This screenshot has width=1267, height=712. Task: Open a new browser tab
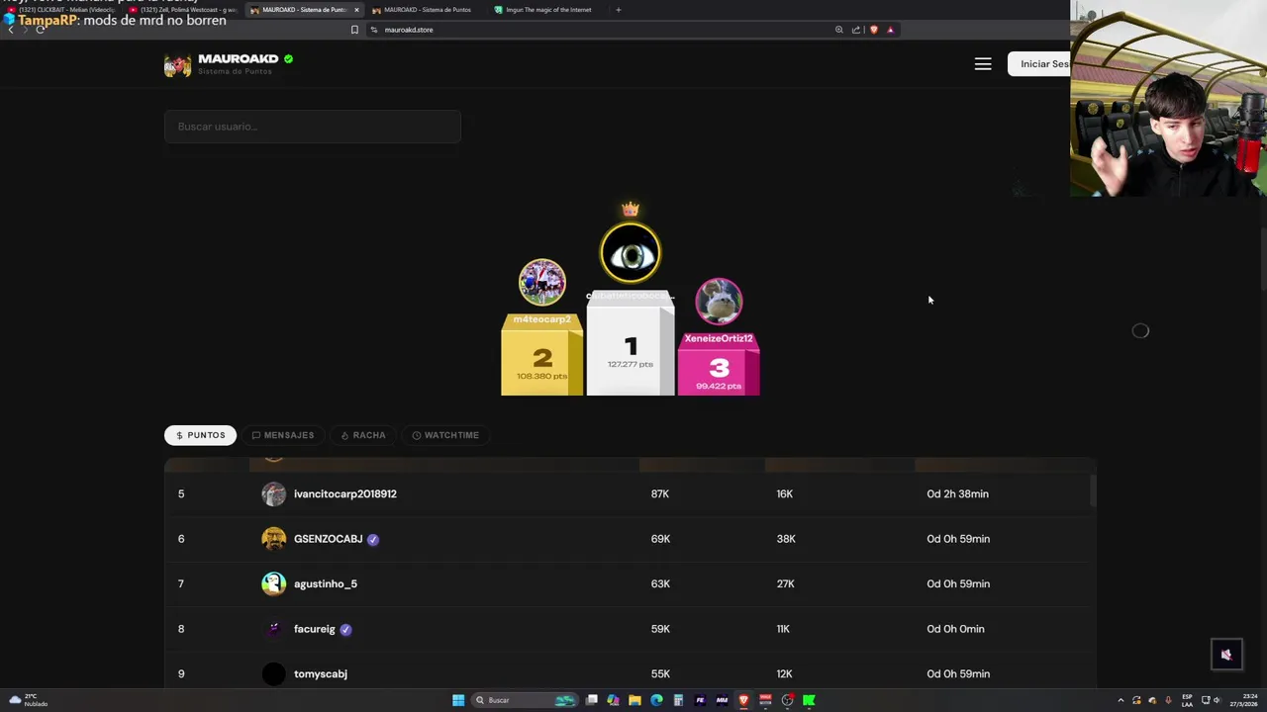click(x=618, y=10)
